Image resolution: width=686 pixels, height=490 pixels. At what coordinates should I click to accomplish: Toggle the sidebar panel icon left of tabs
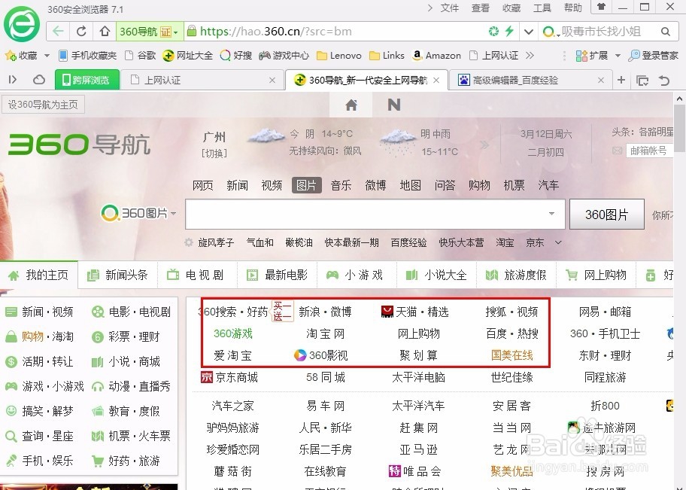pyautogui.click(x=13, y=79)
